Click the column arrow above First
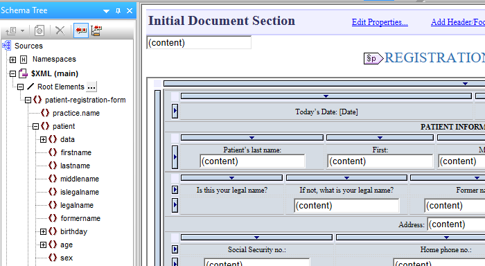The width and height of the screenshot is (485, 266). click(380, 138)
